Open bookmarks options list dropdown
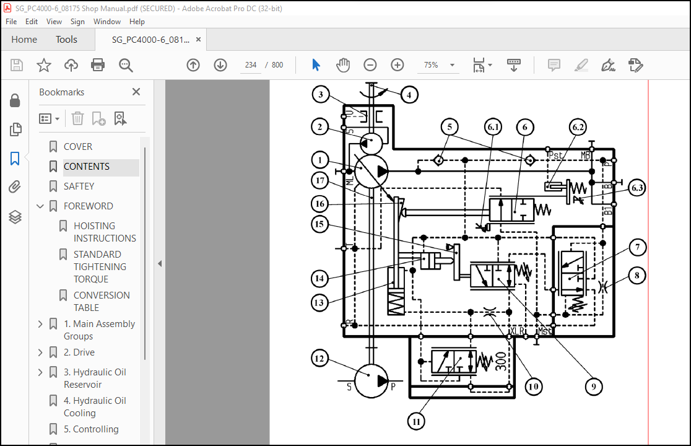691x446 pixels. (x=49, y=118)
